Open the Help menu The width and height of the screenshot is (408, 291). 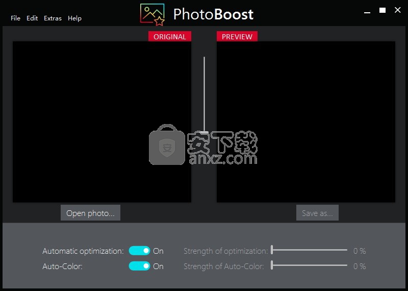pyautogui.click(x=74, y=18)
